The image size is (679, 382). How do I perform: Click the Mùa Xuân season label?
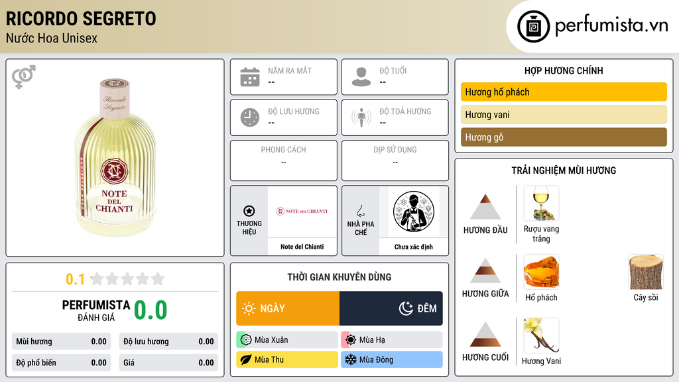coord(271,340)
